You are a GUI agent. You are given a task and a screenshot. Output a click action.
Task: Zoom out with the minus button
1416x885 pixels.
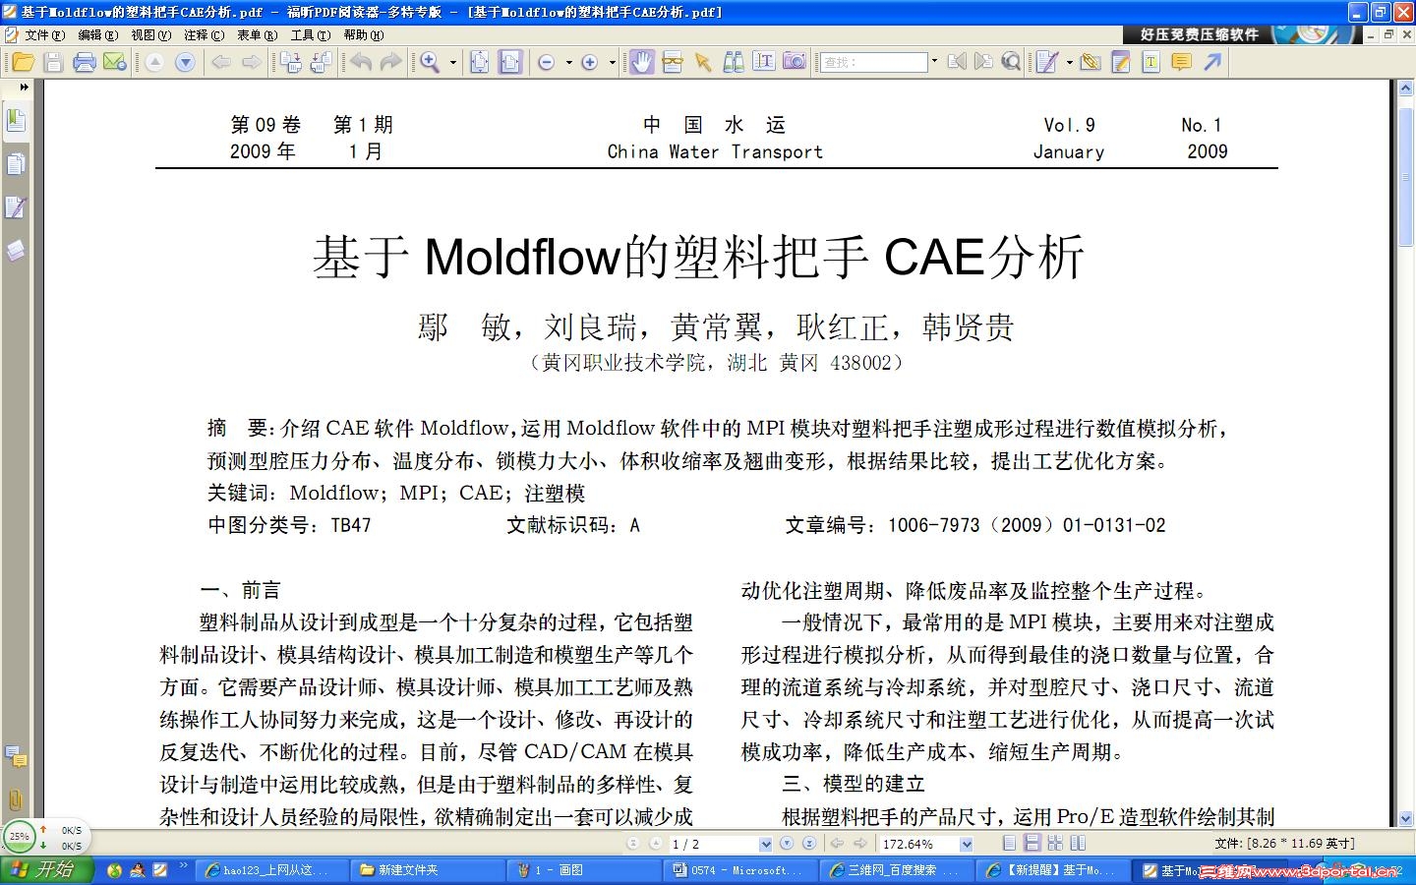547,62
